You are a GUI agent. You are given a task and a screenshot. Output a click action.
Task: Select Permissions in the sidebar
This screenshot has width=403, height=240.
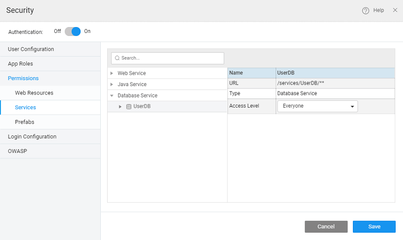(23, 78)
